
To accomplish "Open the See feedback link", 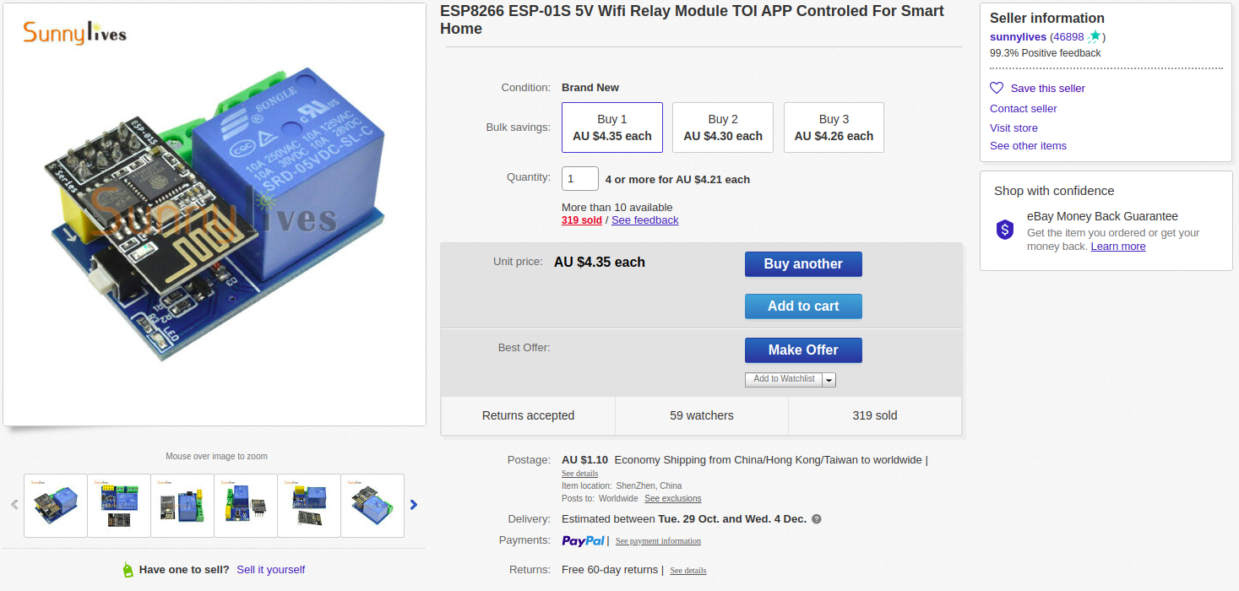I will click(644, 220).
